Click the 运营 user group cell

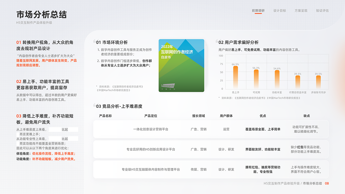[x=226, y=129]
